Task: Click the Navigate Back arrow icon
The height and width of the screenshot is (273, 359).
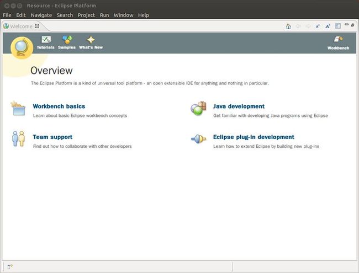Action: tap(298, 26)
